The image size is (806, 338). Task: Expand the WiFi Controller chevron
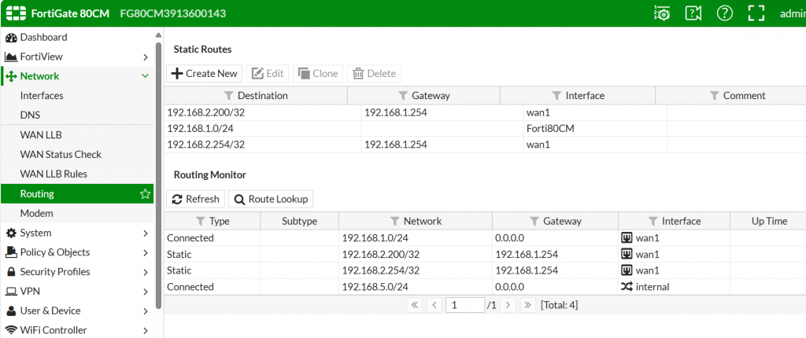(x=146, y=331)
